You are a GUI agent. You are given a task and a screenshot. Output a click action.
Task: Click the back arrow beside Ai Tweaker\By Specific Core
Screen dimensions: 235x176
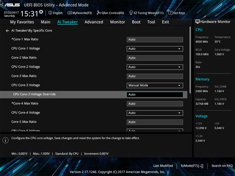(8, 31)
